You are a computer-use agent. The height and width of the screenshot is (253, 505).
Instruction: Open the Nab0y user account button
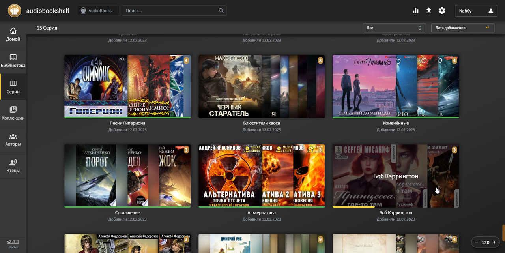[476, 11]
